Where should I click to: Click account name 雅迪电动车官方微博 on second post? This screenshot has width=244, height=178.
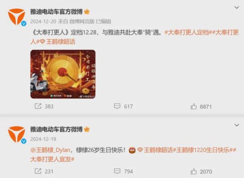(57, 130)
